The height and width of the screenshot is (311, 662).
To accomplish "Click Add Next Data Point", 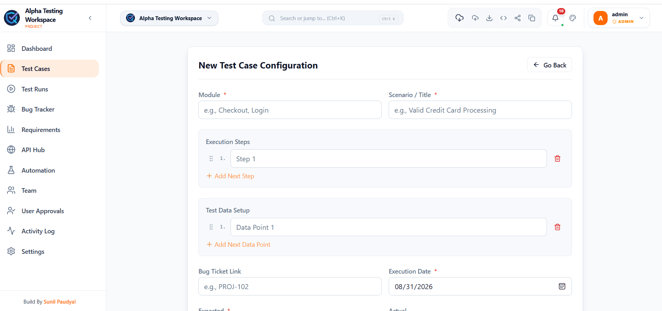I will 238,244.
